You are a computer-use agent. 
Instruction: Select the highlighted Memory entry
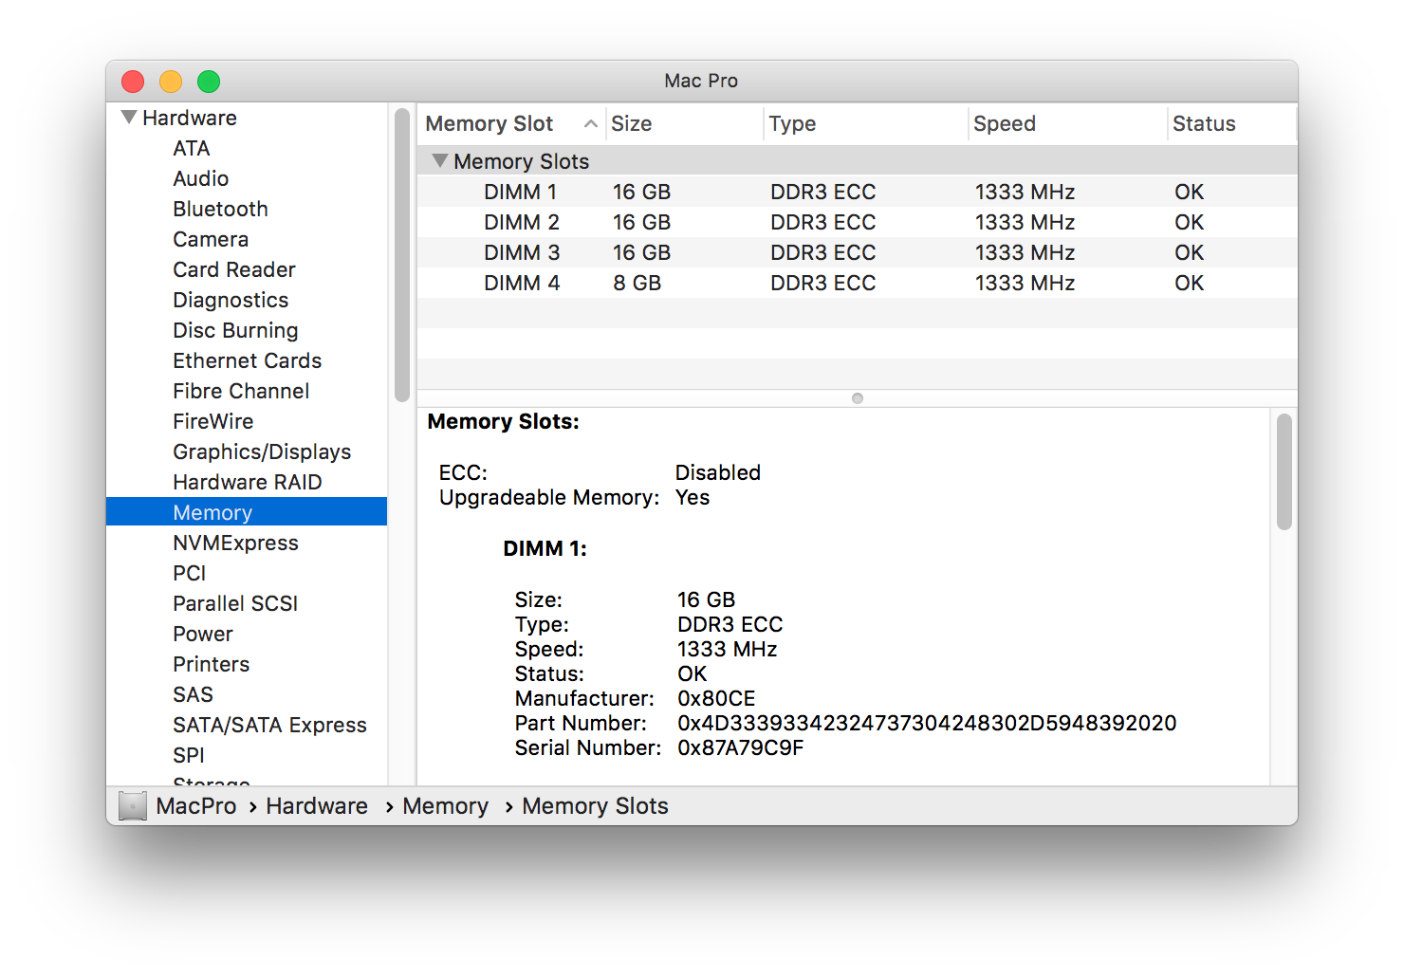[247, 512]
